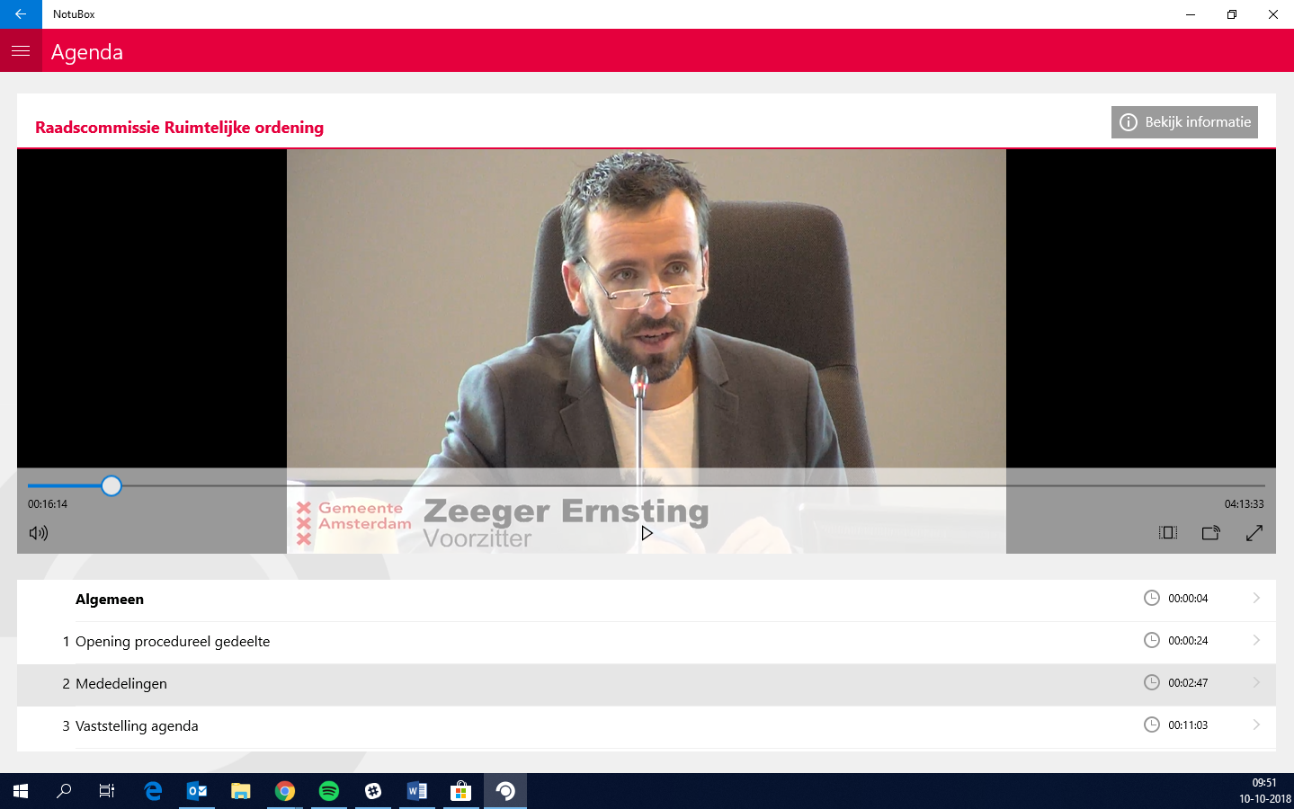Open the Windows Start menu

21,791
